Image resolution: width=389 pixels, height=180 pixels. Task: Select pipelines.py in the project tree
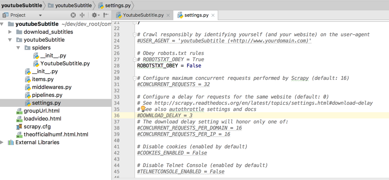click(47, 95)
